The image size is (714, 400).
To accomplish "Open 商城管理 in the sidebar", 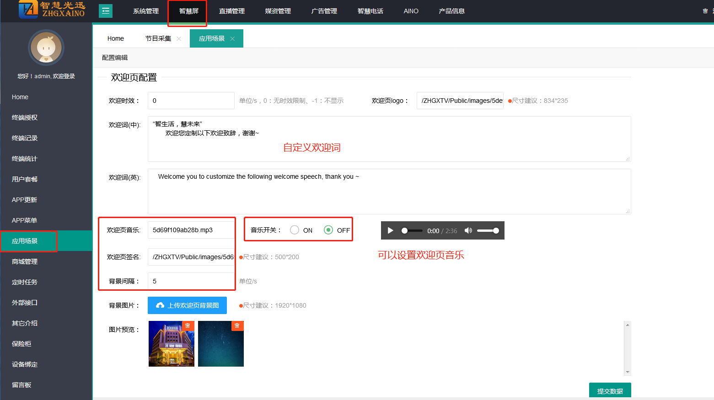I will [x=25, y=261].
